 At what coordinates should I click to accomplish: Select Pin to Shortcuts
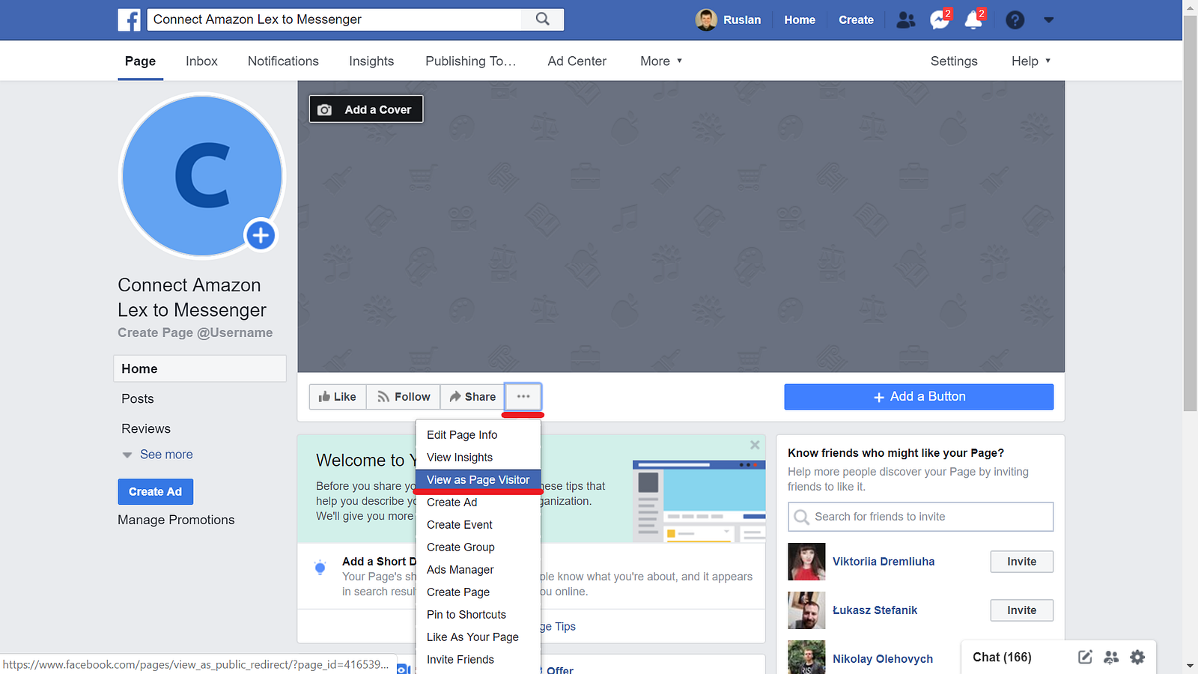tap(478, 615)
